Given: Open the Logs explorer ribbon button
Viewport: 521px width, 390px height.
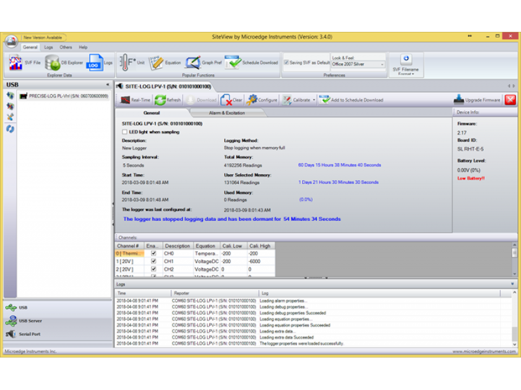Looking at the screenshot, I should pos(100,62).
